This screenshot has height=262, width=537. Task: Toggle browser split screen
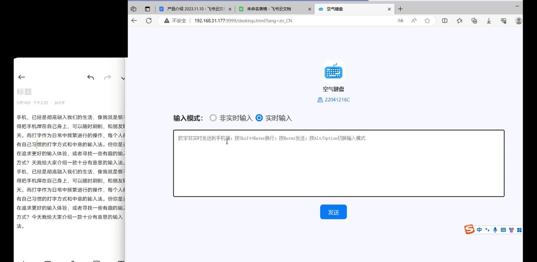pos(445,21)
